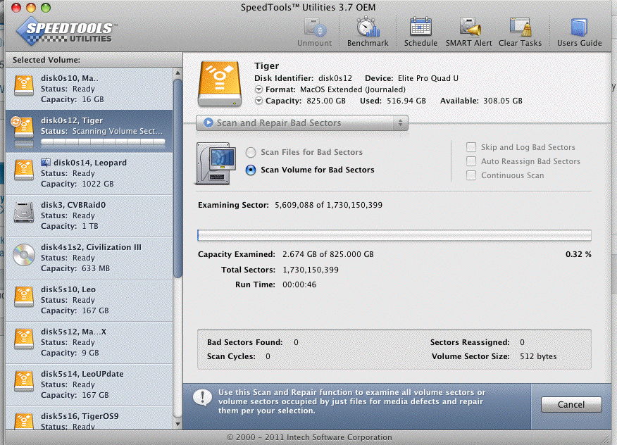
Task: Click the large Tiger FireWire drive icon
Action: click(x=220, y=83)
